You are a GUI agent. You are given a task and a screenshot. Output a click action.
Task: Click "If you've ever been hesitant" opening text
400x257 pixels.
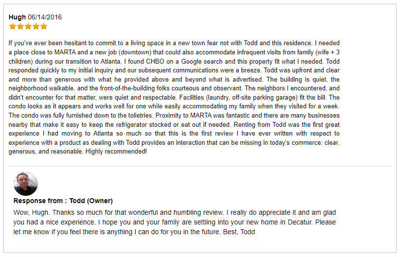tap(49, 43)
